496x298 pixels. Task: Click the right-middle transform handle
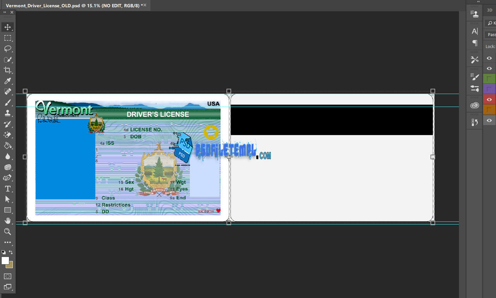(x=433, y=157)
